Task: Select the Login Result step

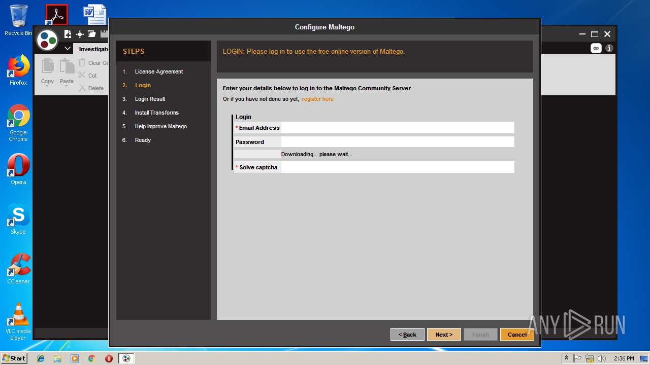Action: point(150,99)
